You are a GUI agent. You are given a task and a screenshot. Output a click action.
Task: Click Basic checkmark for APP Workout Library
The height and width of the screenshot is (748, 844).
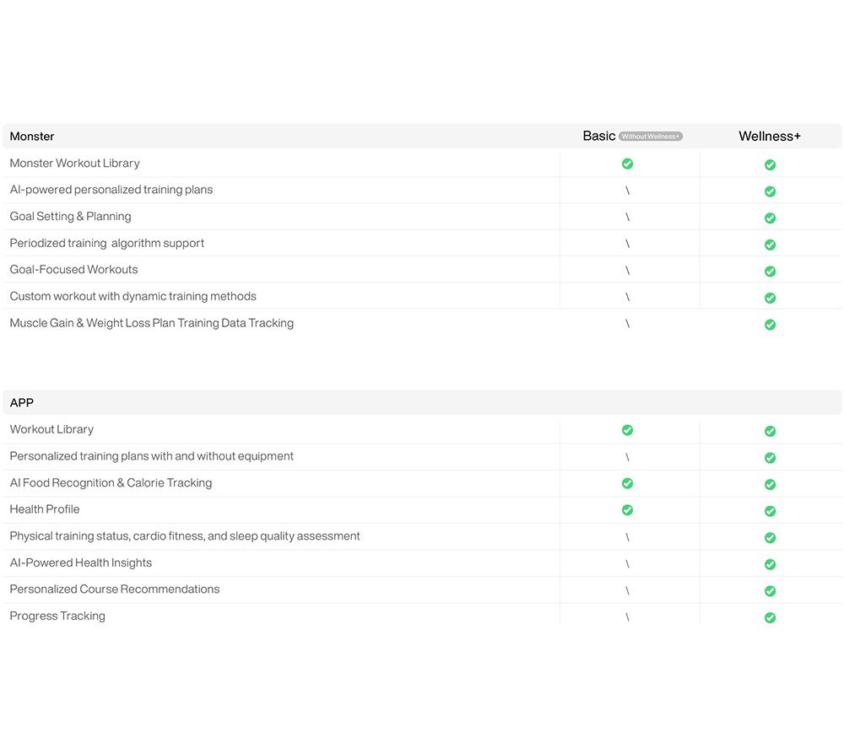point(627,430)
